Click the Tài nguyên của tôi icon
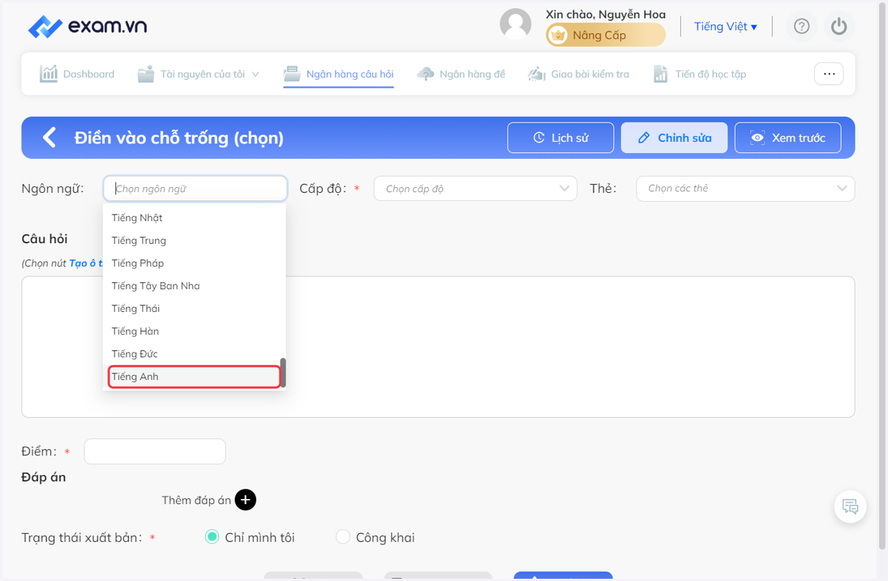 tap(146, 74)
